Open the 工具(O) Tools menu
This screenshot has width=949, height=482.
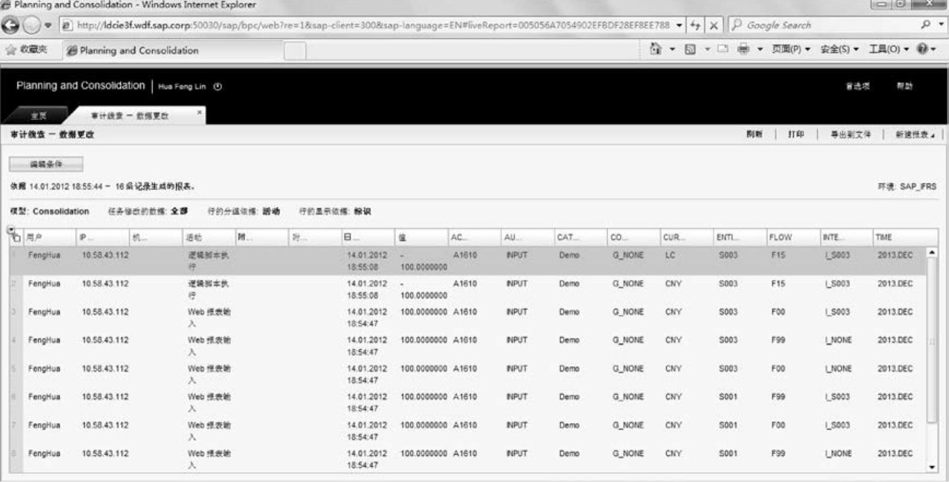coord(889,49)
